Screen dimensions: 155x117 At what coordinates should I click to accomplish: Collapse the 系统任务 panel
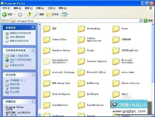point(33,27)
